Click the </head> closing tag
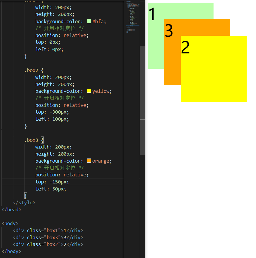 tap(11, 210)
